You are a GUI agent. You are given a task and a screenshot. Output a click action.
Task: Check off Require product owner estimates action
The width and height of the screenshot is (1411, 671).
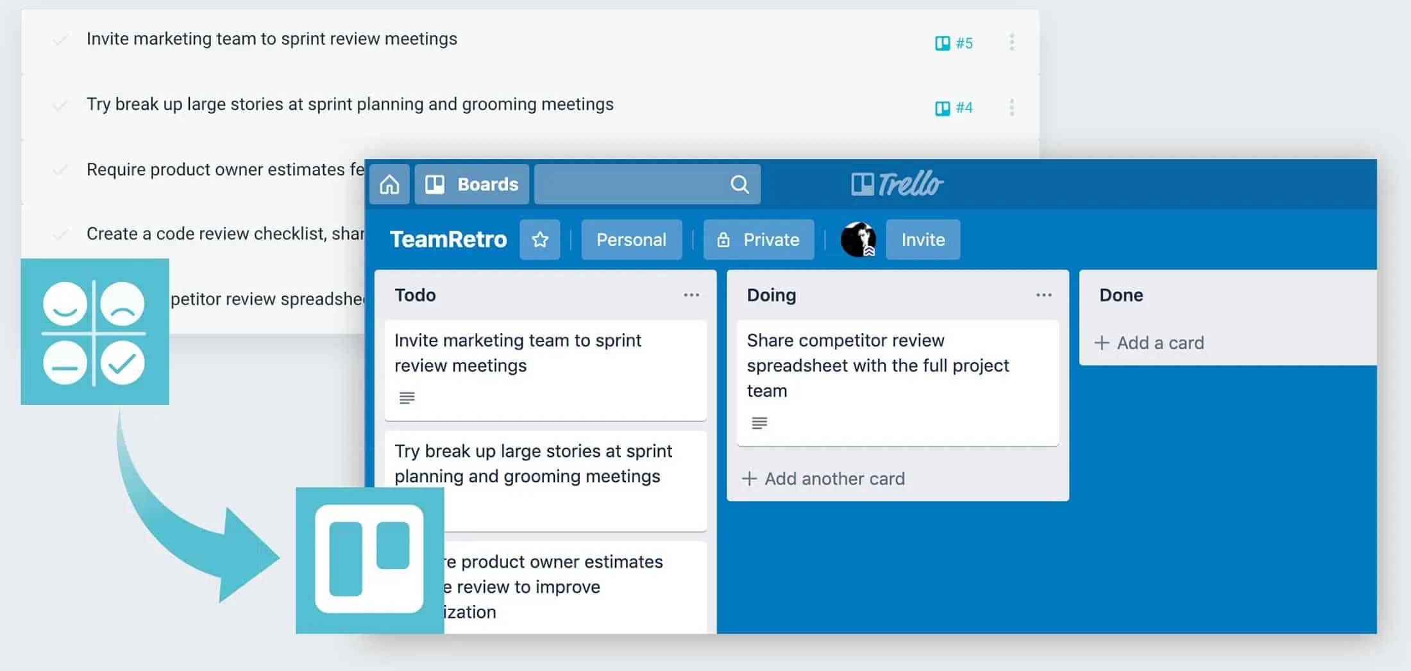click(x=60, y=170)
